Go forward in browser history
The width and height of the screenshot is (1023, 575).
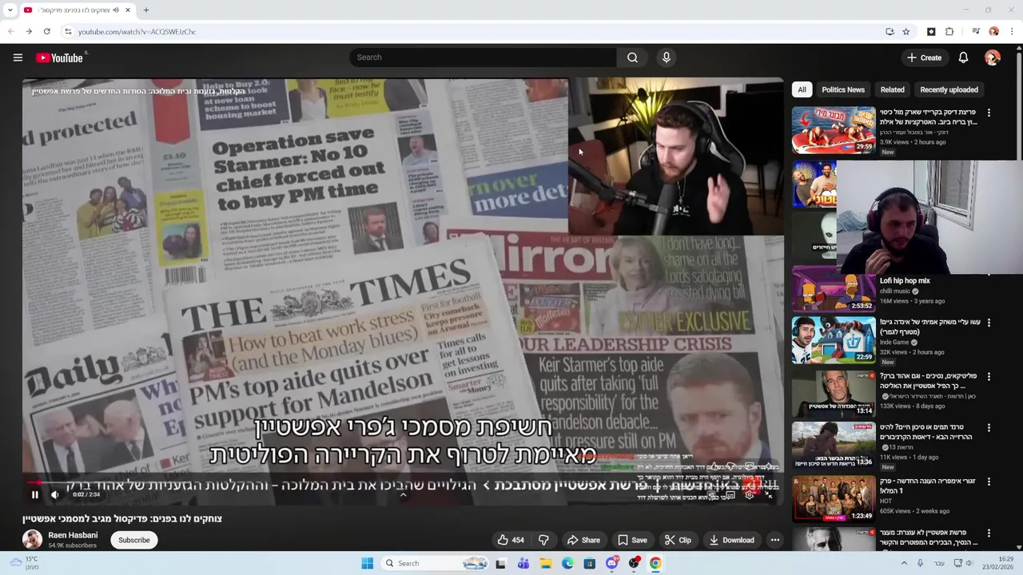pyautogui.click(x=29, y=32)
